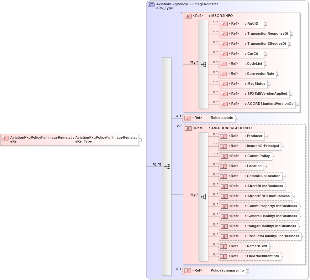Image resolution: width=310 pixels, height=280 pixels.
Task: Expand ACORDStandardVersionCd with its plus box
Action: (296, 103)
